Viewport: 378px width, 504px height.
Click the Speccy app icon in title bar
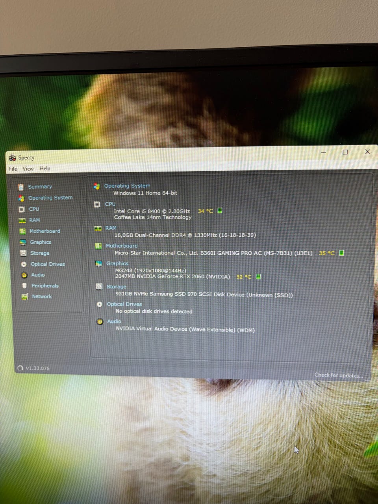pyautogui.click(x=13, y=157)
